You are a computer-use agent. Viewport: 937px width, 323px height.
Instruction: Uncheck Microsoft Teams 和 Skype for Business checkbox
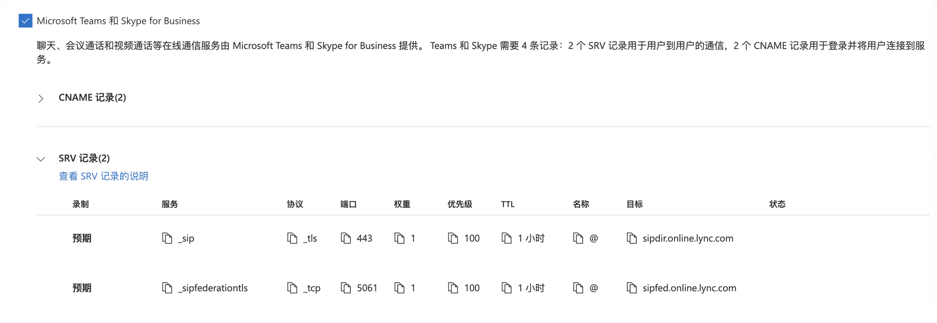[x=25, y=21]
